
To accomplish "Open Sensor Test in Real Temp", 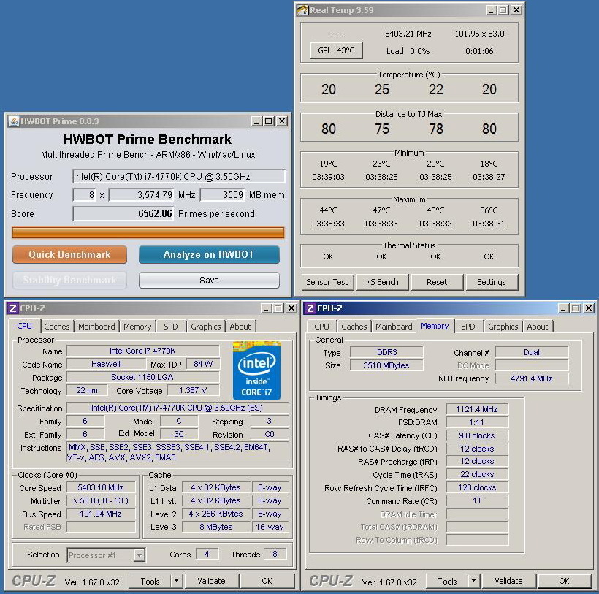I will [x=327, y=282].
